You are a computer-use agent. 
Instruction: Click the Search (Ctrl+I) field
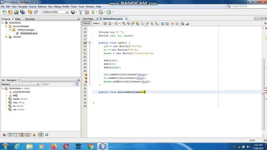point(248,6)
